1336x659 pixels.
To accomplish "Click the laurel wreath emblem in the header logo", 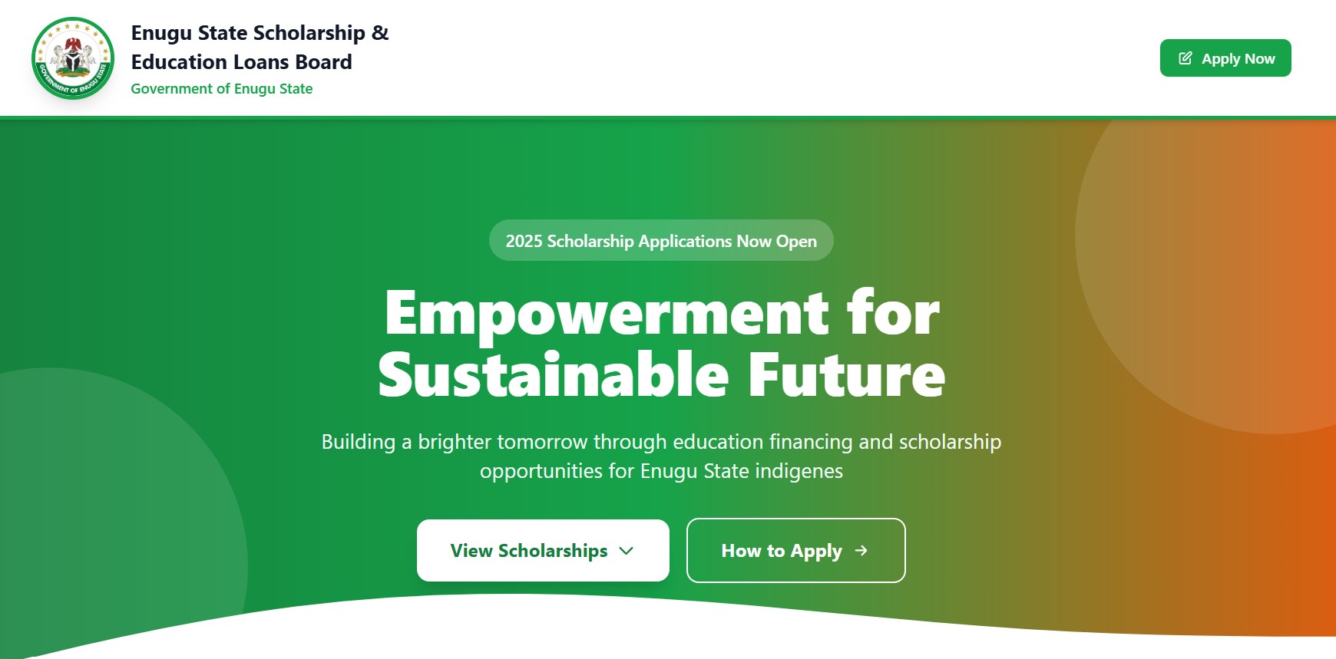I will coord(70,58).
